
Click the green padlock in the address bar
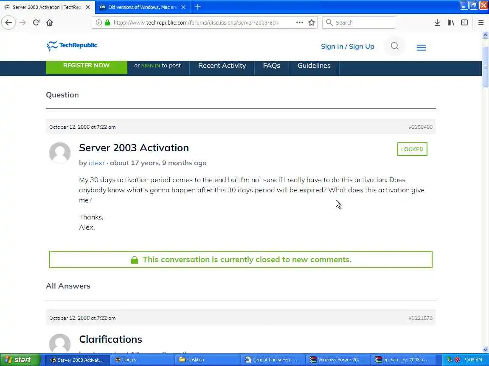(x=107, y=22)
